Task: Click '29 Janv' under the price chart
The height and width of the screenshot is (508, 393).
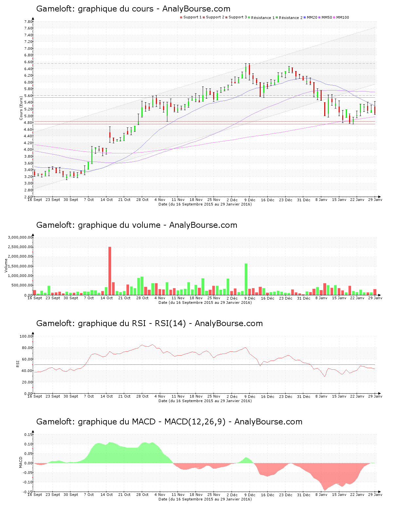Action: click(x=375, y=200)
